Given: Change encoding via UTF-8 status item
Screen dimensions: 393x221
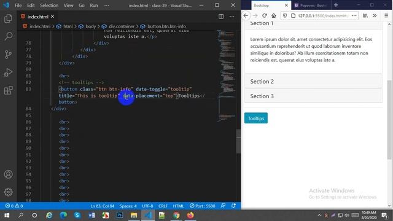Looking at the screenshot, I should tap(147, 206).
